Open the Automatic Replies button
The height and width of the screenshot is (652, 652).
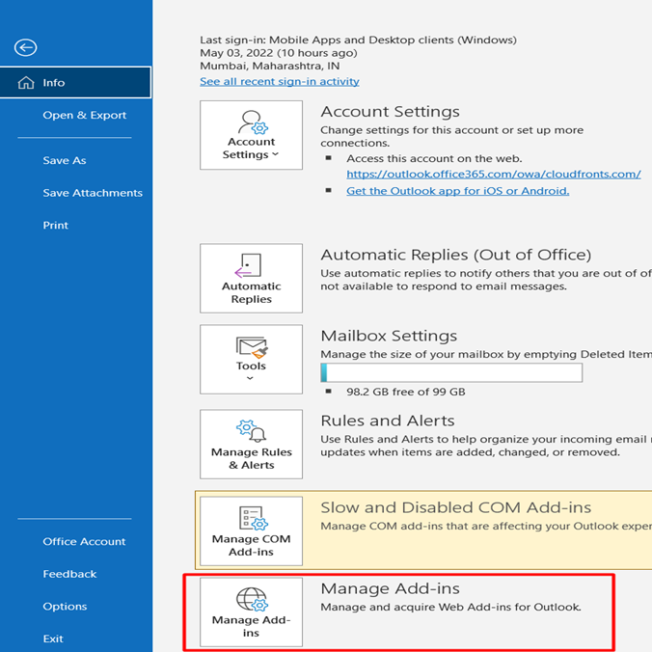pos(251,278)
